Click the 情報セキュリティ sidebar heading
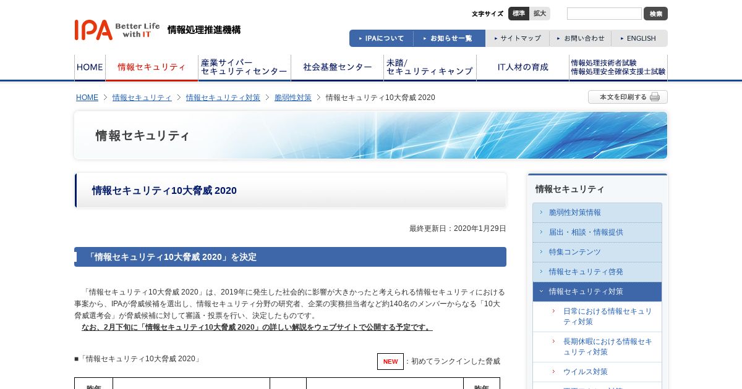Screen dimensions: 742x389 pos(570,189)
